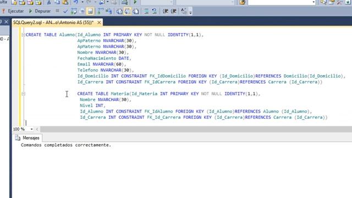Click the Paste clipboard icon
The width and height of the screenshot is (352, 198).
[x=65, y=2]
